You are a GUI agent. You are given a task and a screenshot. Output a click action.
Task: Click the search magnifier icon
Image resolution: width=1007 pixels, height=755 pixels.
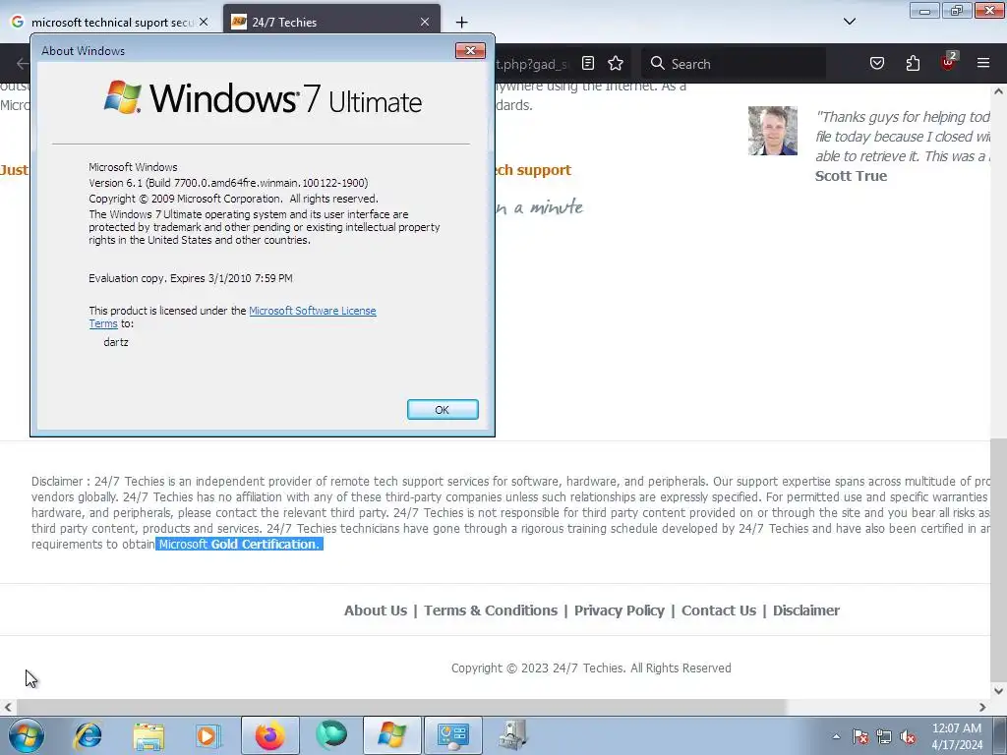657,63
